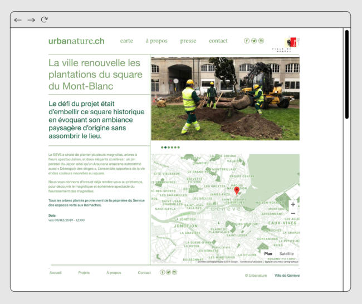This screenshot has width=362, height=304.
Task: Zoom out the map with minus button
Action: click(293, 213)
